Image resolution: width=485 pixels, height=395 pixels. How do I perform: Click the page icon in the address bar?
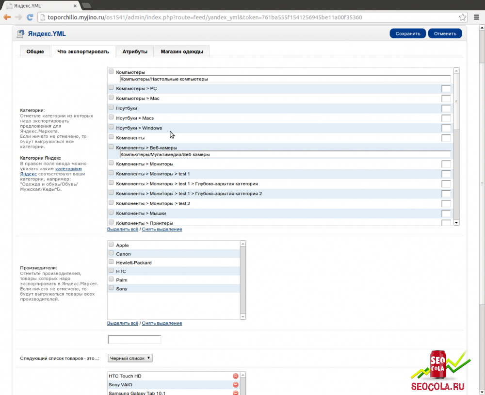click(43, 17)
